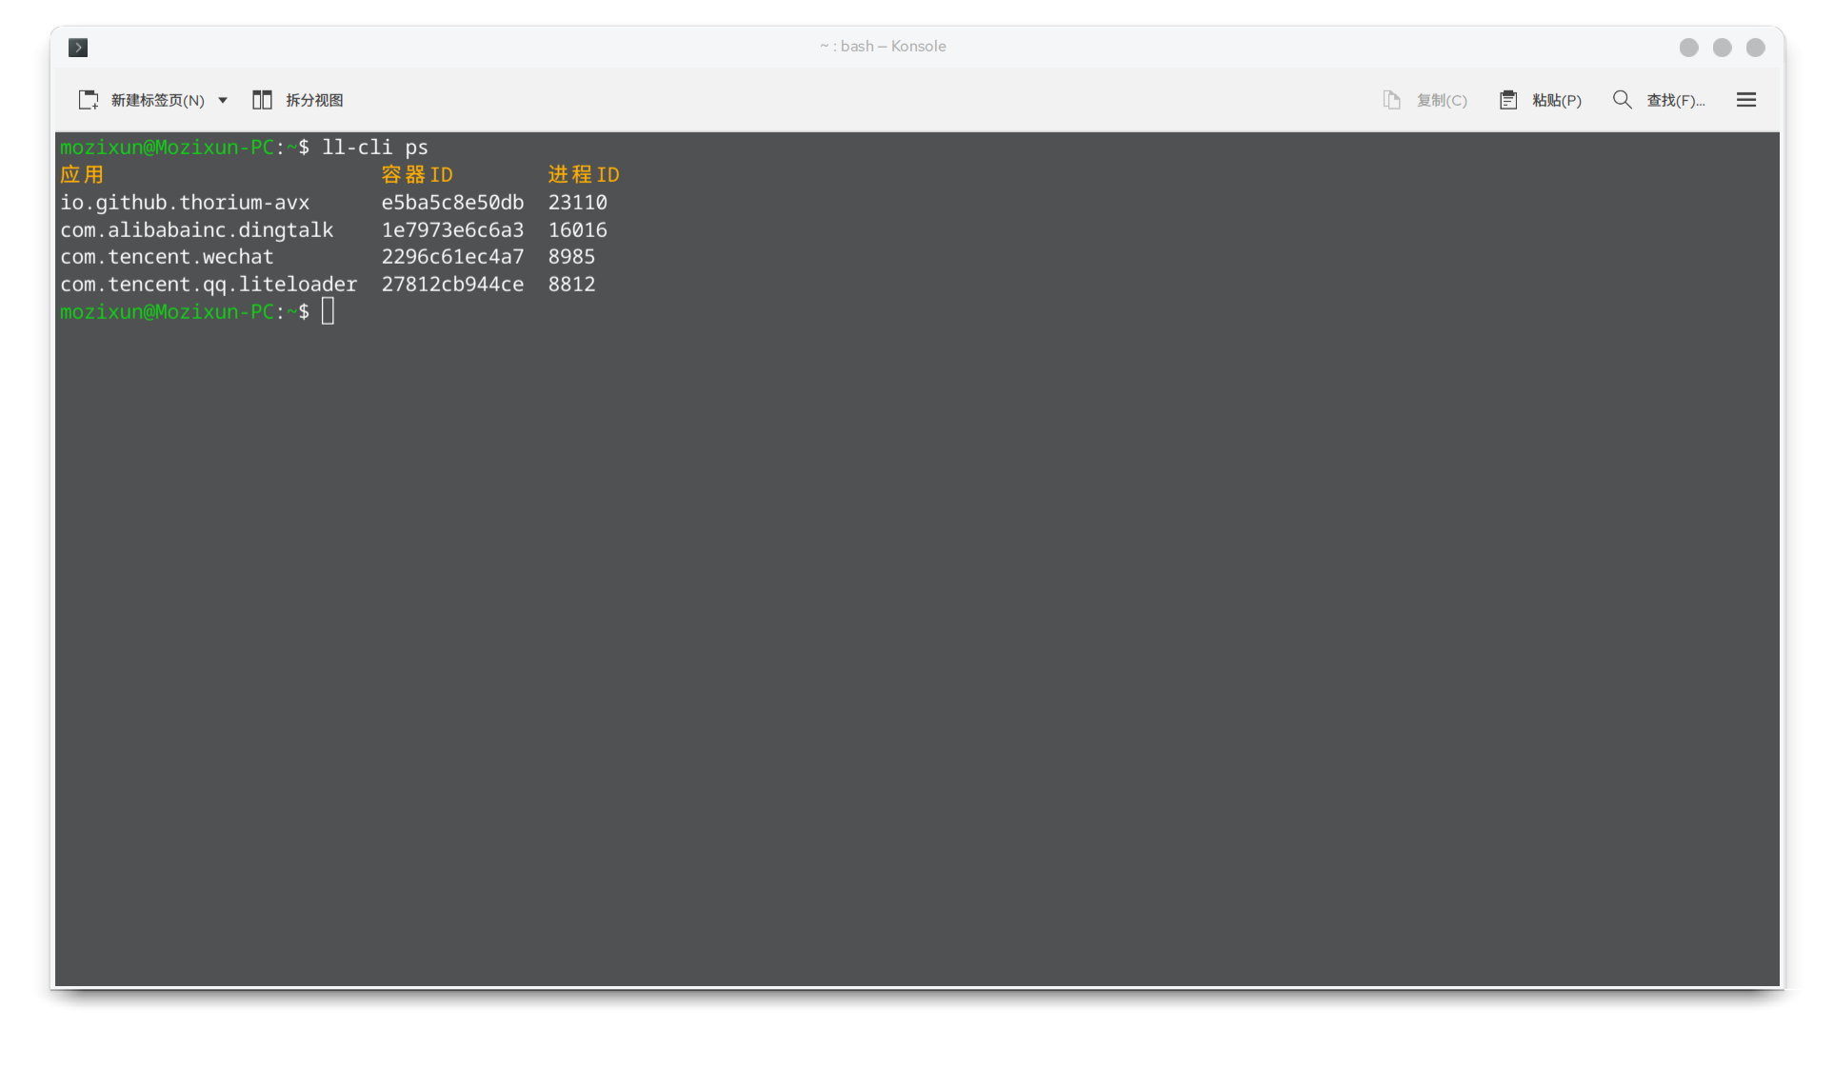
Task: Click the split view icon
Action: pos(262,100)
